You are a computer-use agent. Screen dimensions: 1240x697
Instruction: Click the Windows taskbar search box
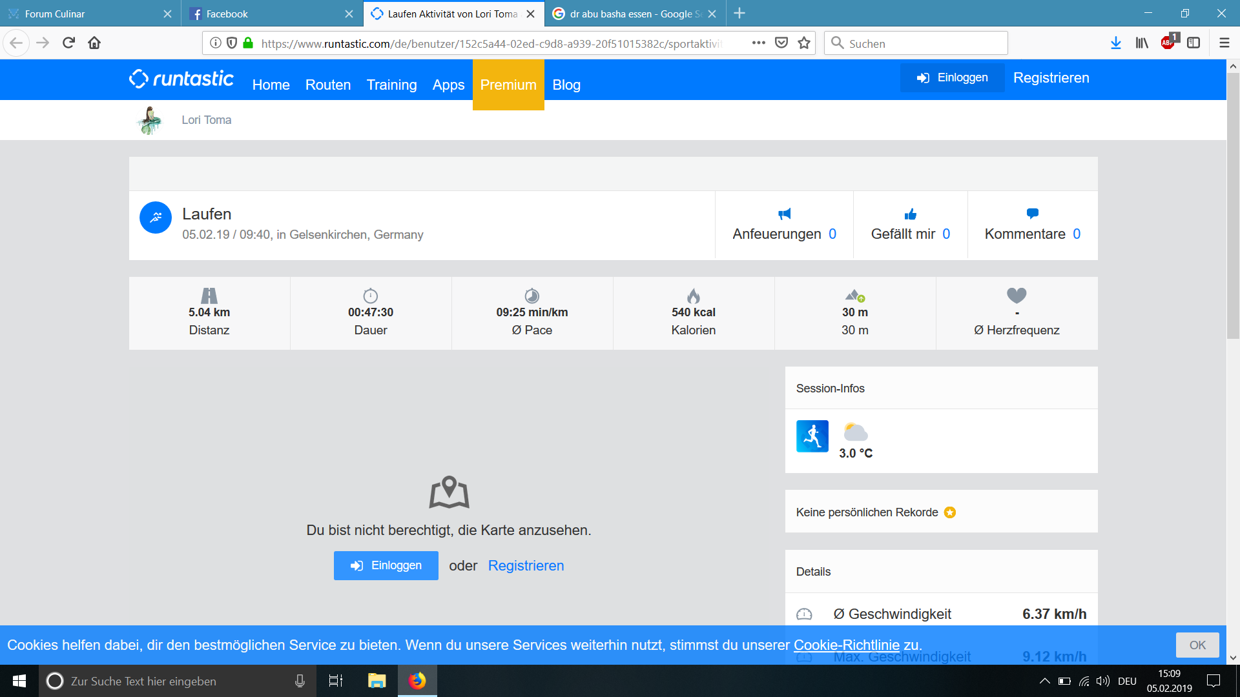(177, 681)
